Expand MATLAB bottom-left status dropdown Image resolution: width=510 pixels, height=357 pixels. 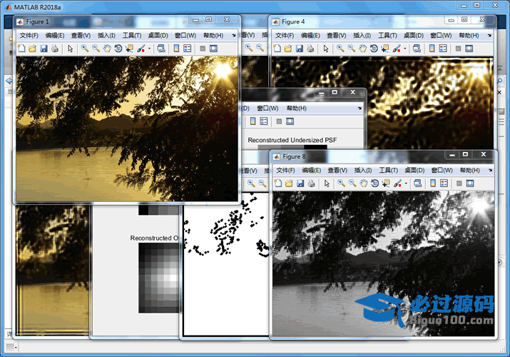[16, 348]
